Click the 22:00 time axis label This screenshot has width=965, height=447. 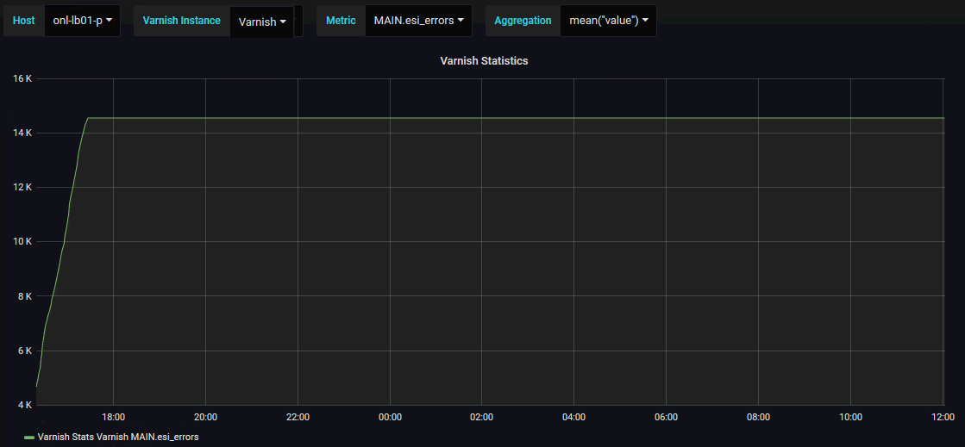(298, 417)
